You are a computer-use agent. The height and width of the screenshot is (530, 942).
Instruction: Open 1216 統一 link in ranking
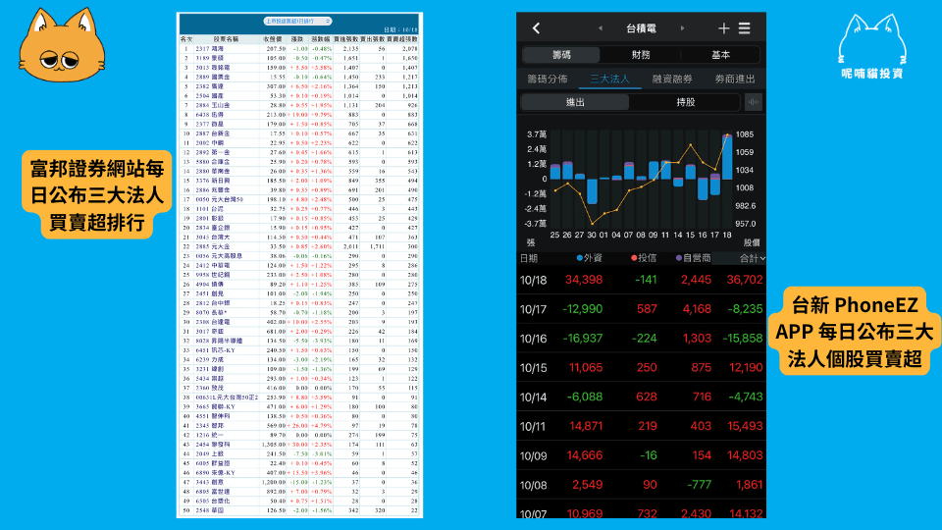coord(210,435)
